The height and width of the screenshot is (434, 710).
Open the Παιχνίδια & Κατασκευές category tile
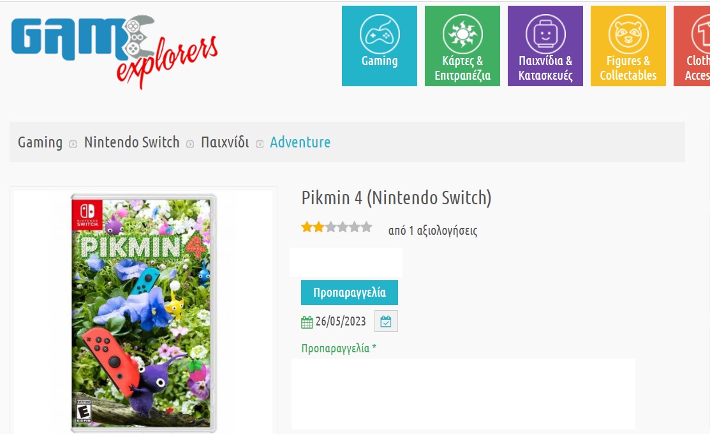(x=545, y=46)
